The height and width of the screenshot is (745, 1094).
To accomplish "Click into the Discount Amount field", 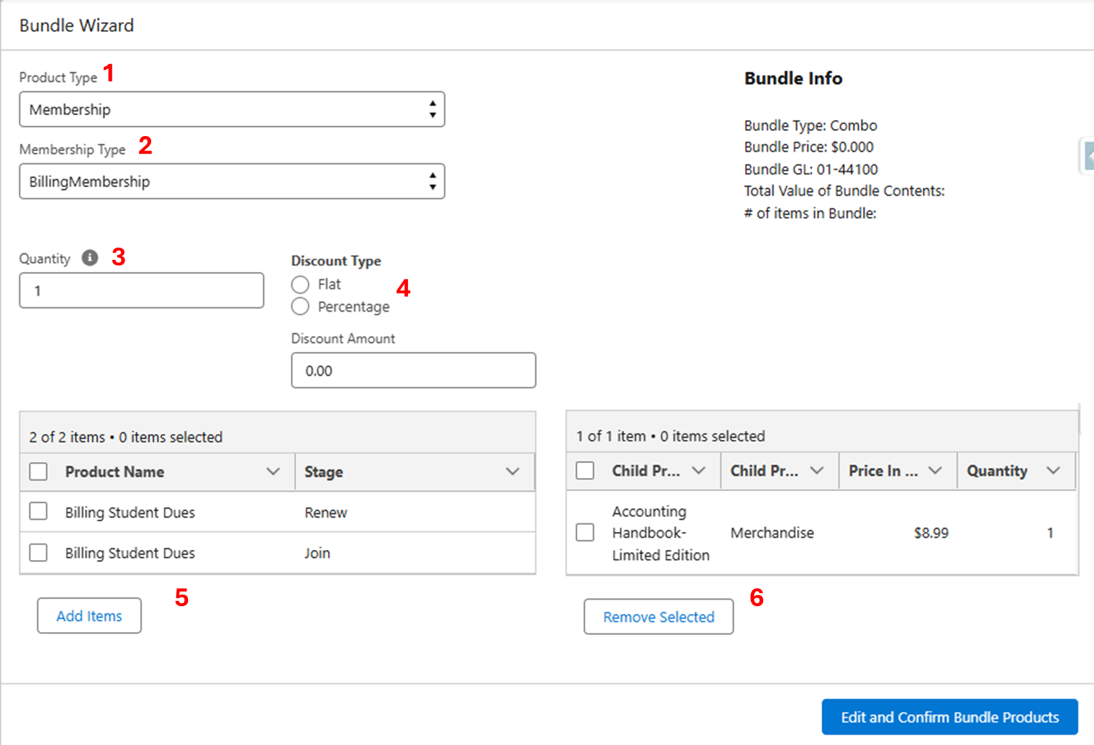I will click(413, 371).
